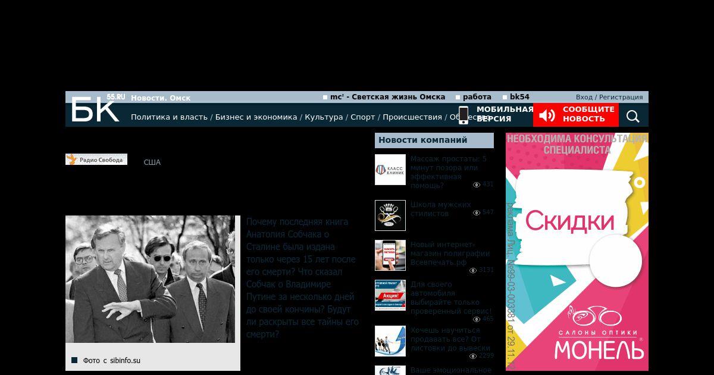Screen dimensions: 714x375
Task: Open Спорт section
Action: 363,117
